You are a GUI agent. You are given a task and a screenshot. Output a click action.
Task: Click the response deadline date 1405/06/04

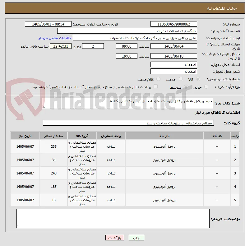(x=173, y=46)
